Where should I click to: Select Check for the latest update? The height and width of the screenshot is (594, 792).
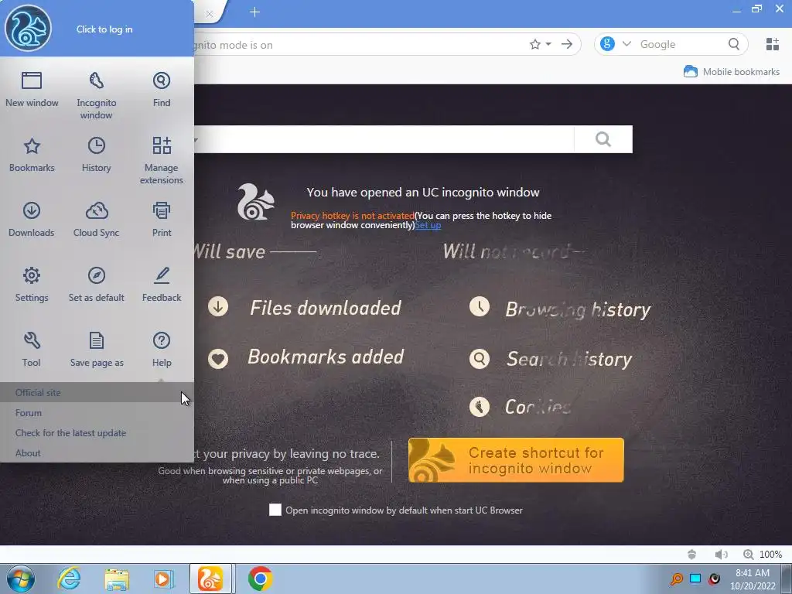[97, 433]
